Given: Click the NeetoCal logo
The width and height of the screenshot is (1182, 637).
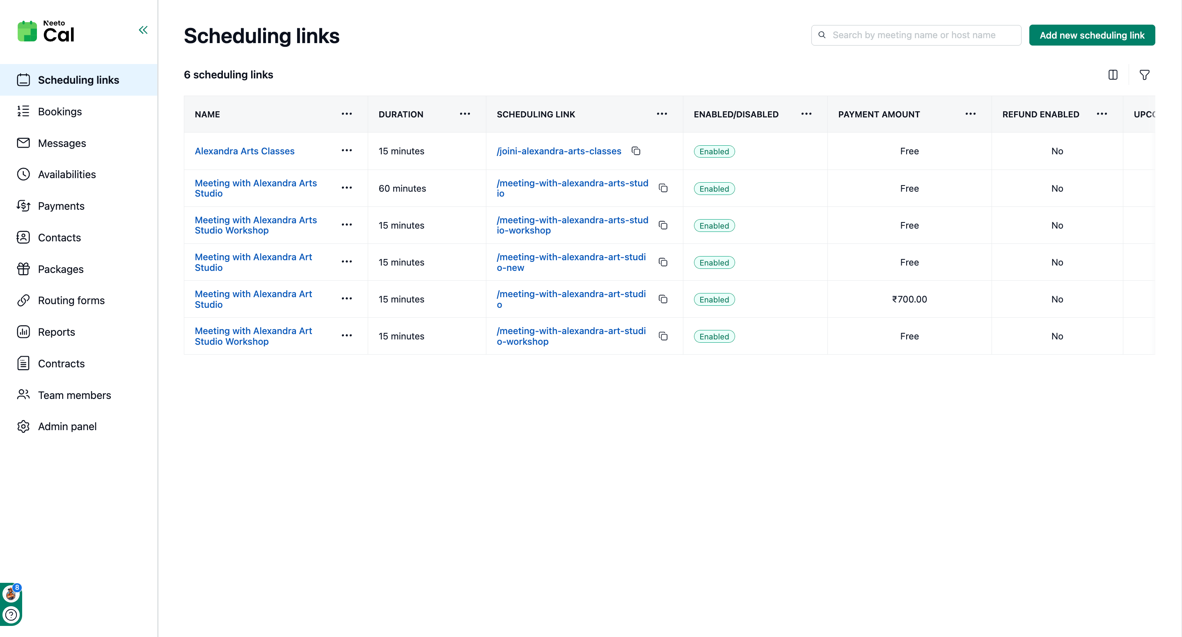Looking at the screenshot, I should 46,32.
